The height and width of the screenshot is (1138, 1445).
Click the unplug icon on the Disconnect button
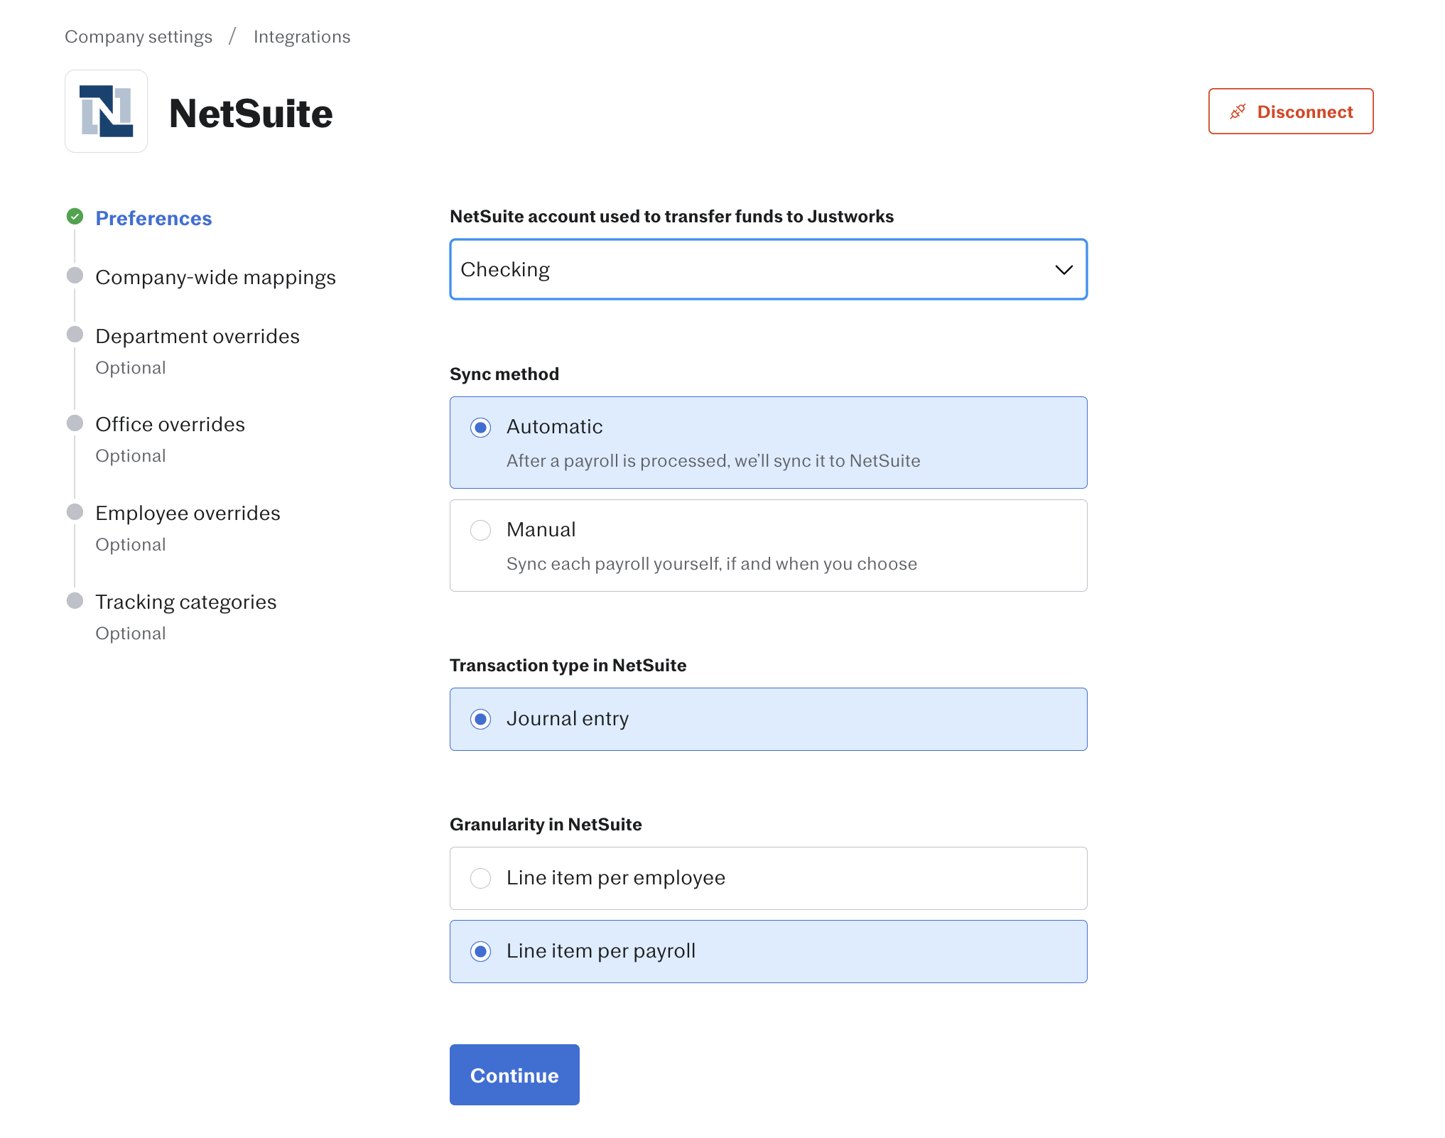pos(1238,112)
